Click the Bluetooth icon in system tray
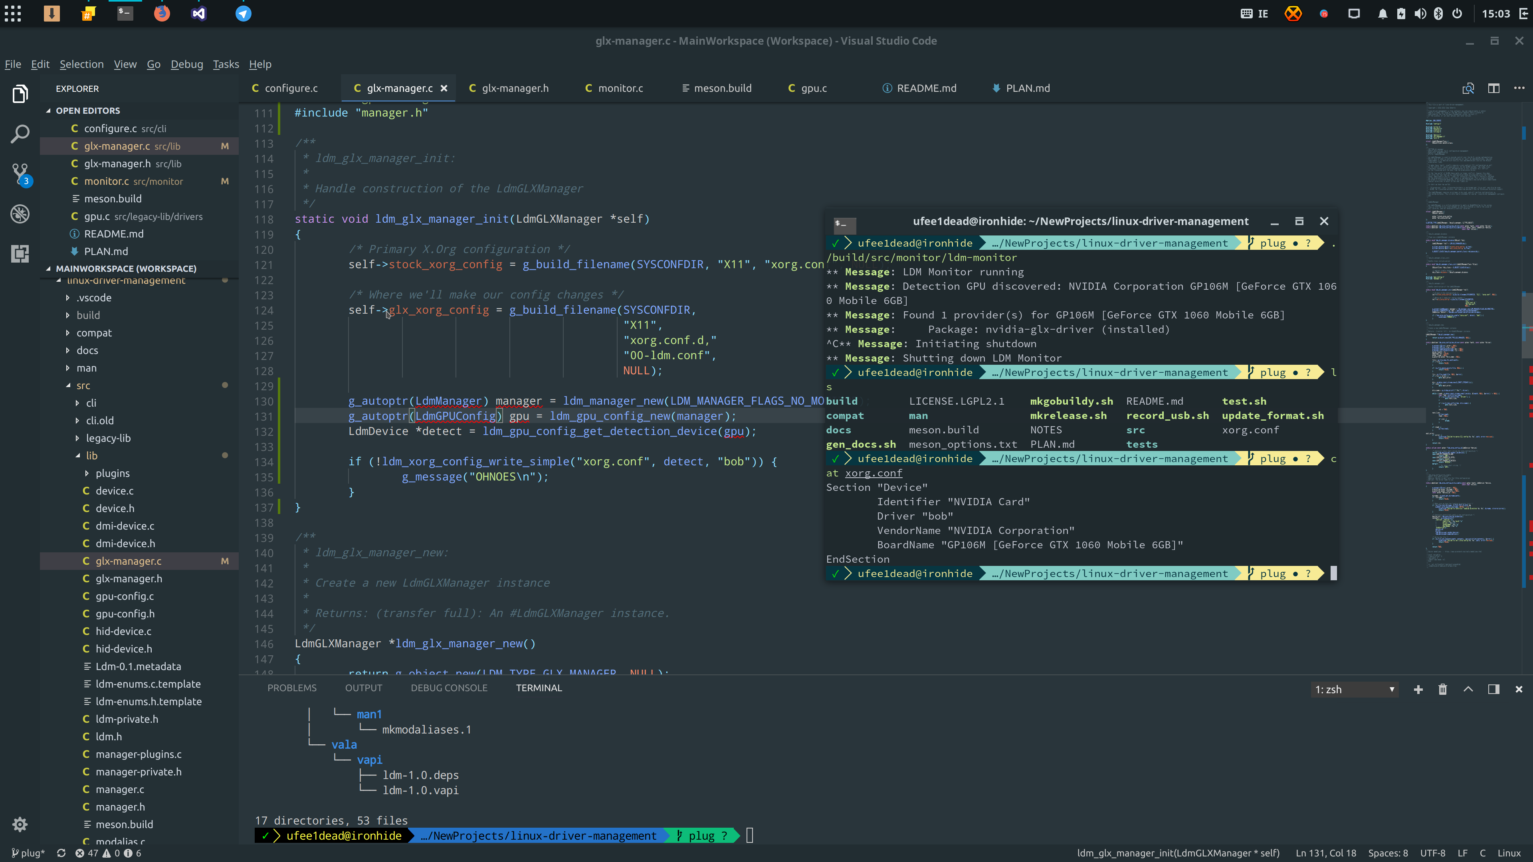This screenshot has height=862, width=1533. point(1438,14)
